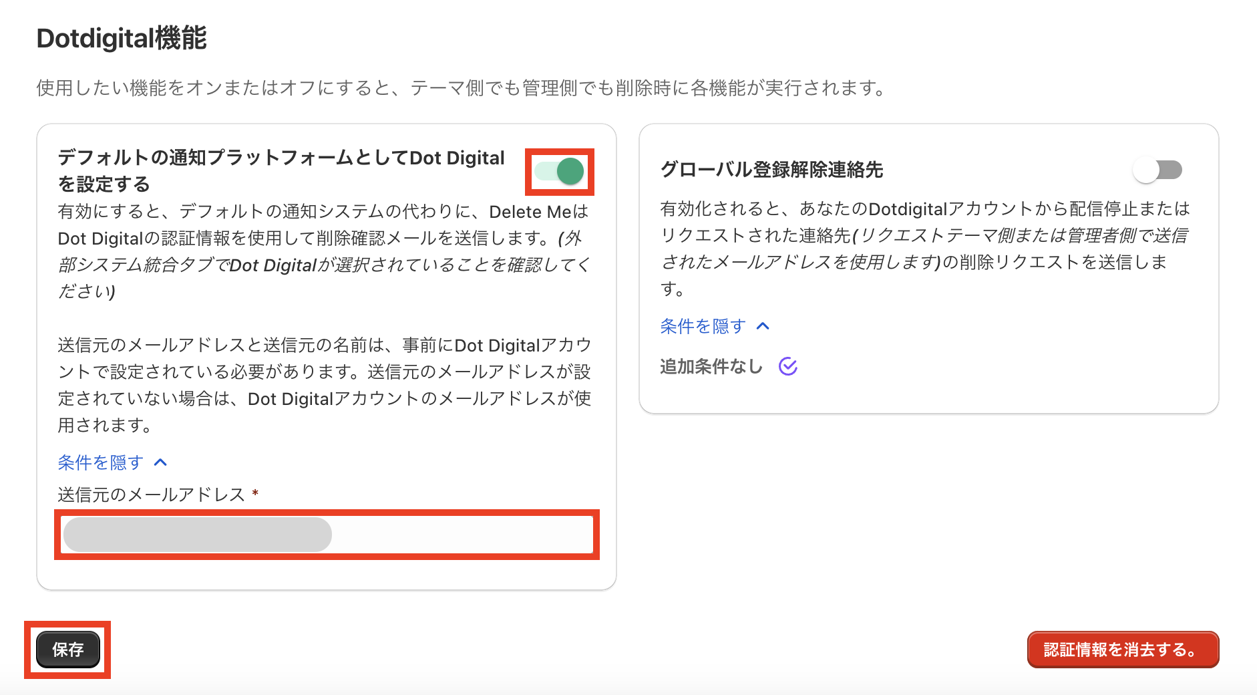Collapse 条件を隠す in the Dot Digital notification card
The image size is (1257, 695).
point(112,462)
